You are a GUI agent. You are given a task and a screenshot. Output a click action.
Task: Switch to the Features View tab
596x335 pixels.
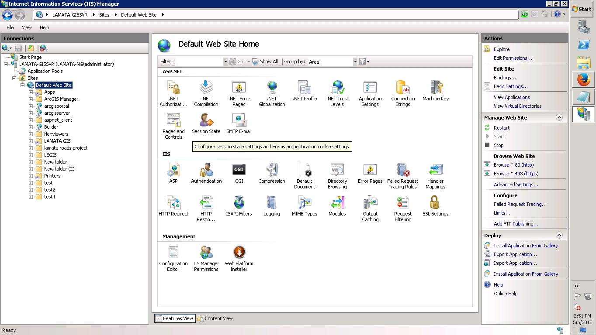(174, 318)
